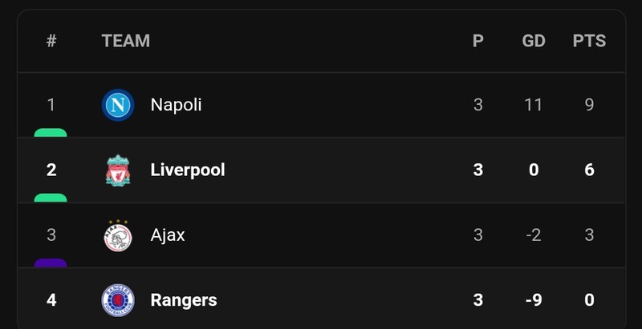Click the purple marker under Ajax's rank
The image size is (642, 329).
pyautogui.click(x=51, y=263)
